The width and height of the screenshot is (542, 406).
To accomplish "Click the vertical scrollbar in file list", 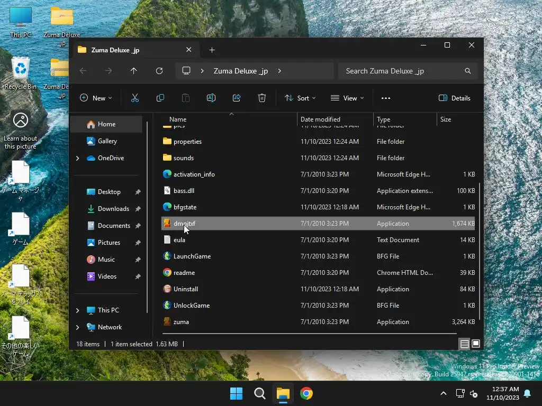I will pyautogui.click(x=480, y=251).
